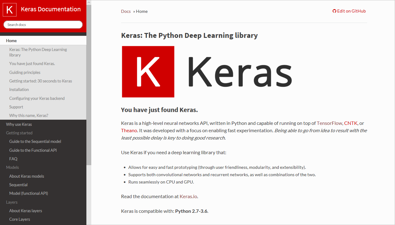The width and height of the screenshot is (395, 225).
Task: Select Home in the sidebar navigation
Action: point(43,41)
